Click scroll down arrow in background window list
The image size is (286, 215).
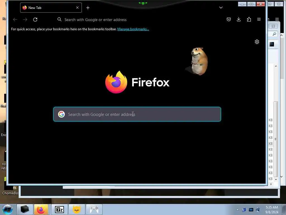(x=276, y=179)
